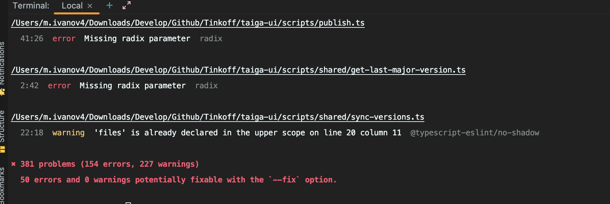Image resolution: width=610 pixels, height=204 pixels.
Task: Maximize the terminal using the diagonal arrows icon
Action: point(126,5)
